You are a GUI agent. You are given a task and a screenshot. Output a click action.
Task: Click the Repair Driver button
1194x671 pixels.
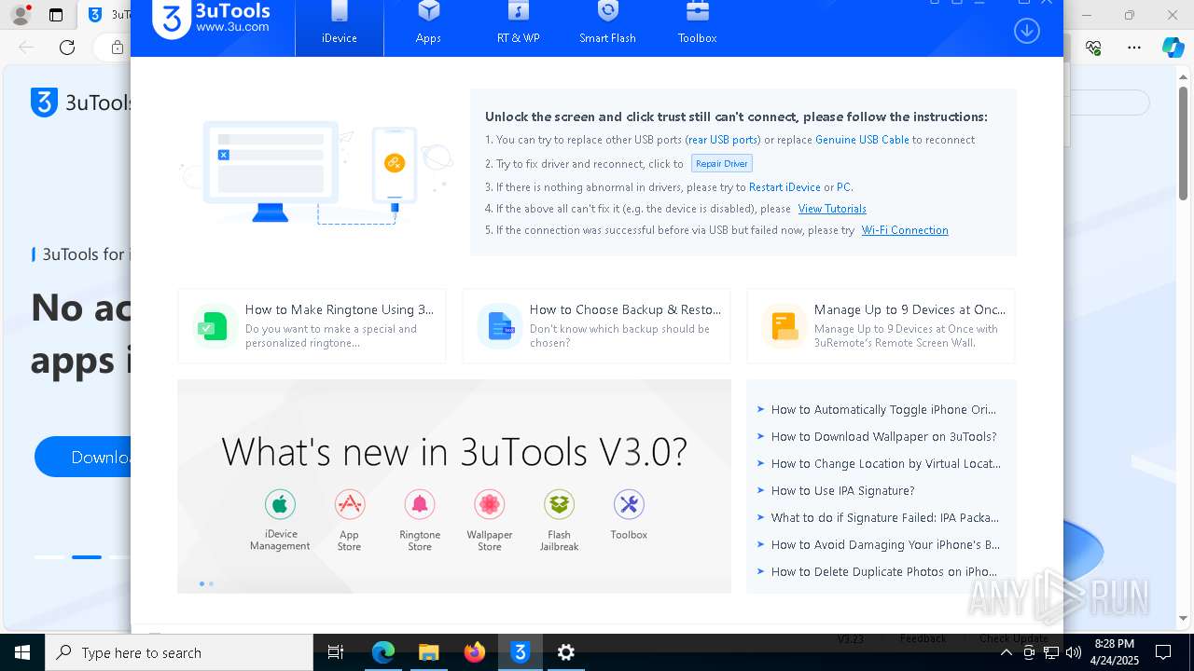click(722, 163)
